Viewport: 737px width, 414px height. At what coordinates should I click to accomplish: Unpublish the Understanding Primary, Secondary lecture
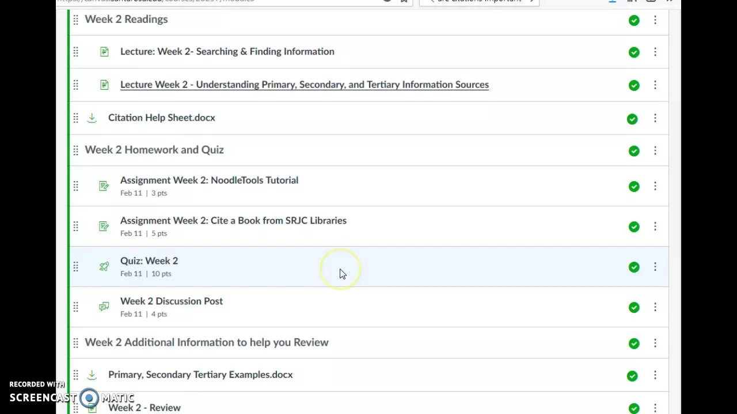tap(634, 86)
